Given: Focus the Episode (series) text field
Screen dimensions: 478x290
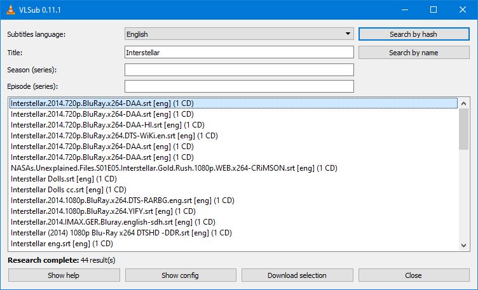Looking at the screenshot, I should [239, 86].
